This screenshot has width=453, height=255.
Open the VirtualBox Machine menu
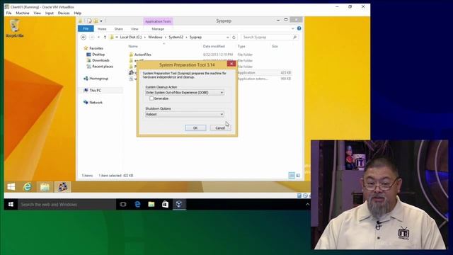23,13
